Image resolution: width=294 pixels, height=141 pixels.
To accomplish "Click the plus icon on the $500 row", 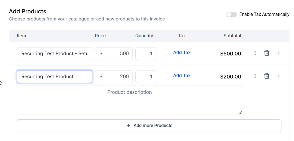I will (278, 53).
